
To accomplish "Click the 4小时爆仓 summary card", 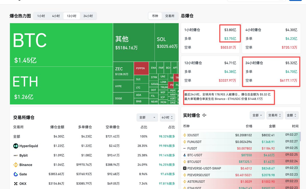I will click(271, 38).
